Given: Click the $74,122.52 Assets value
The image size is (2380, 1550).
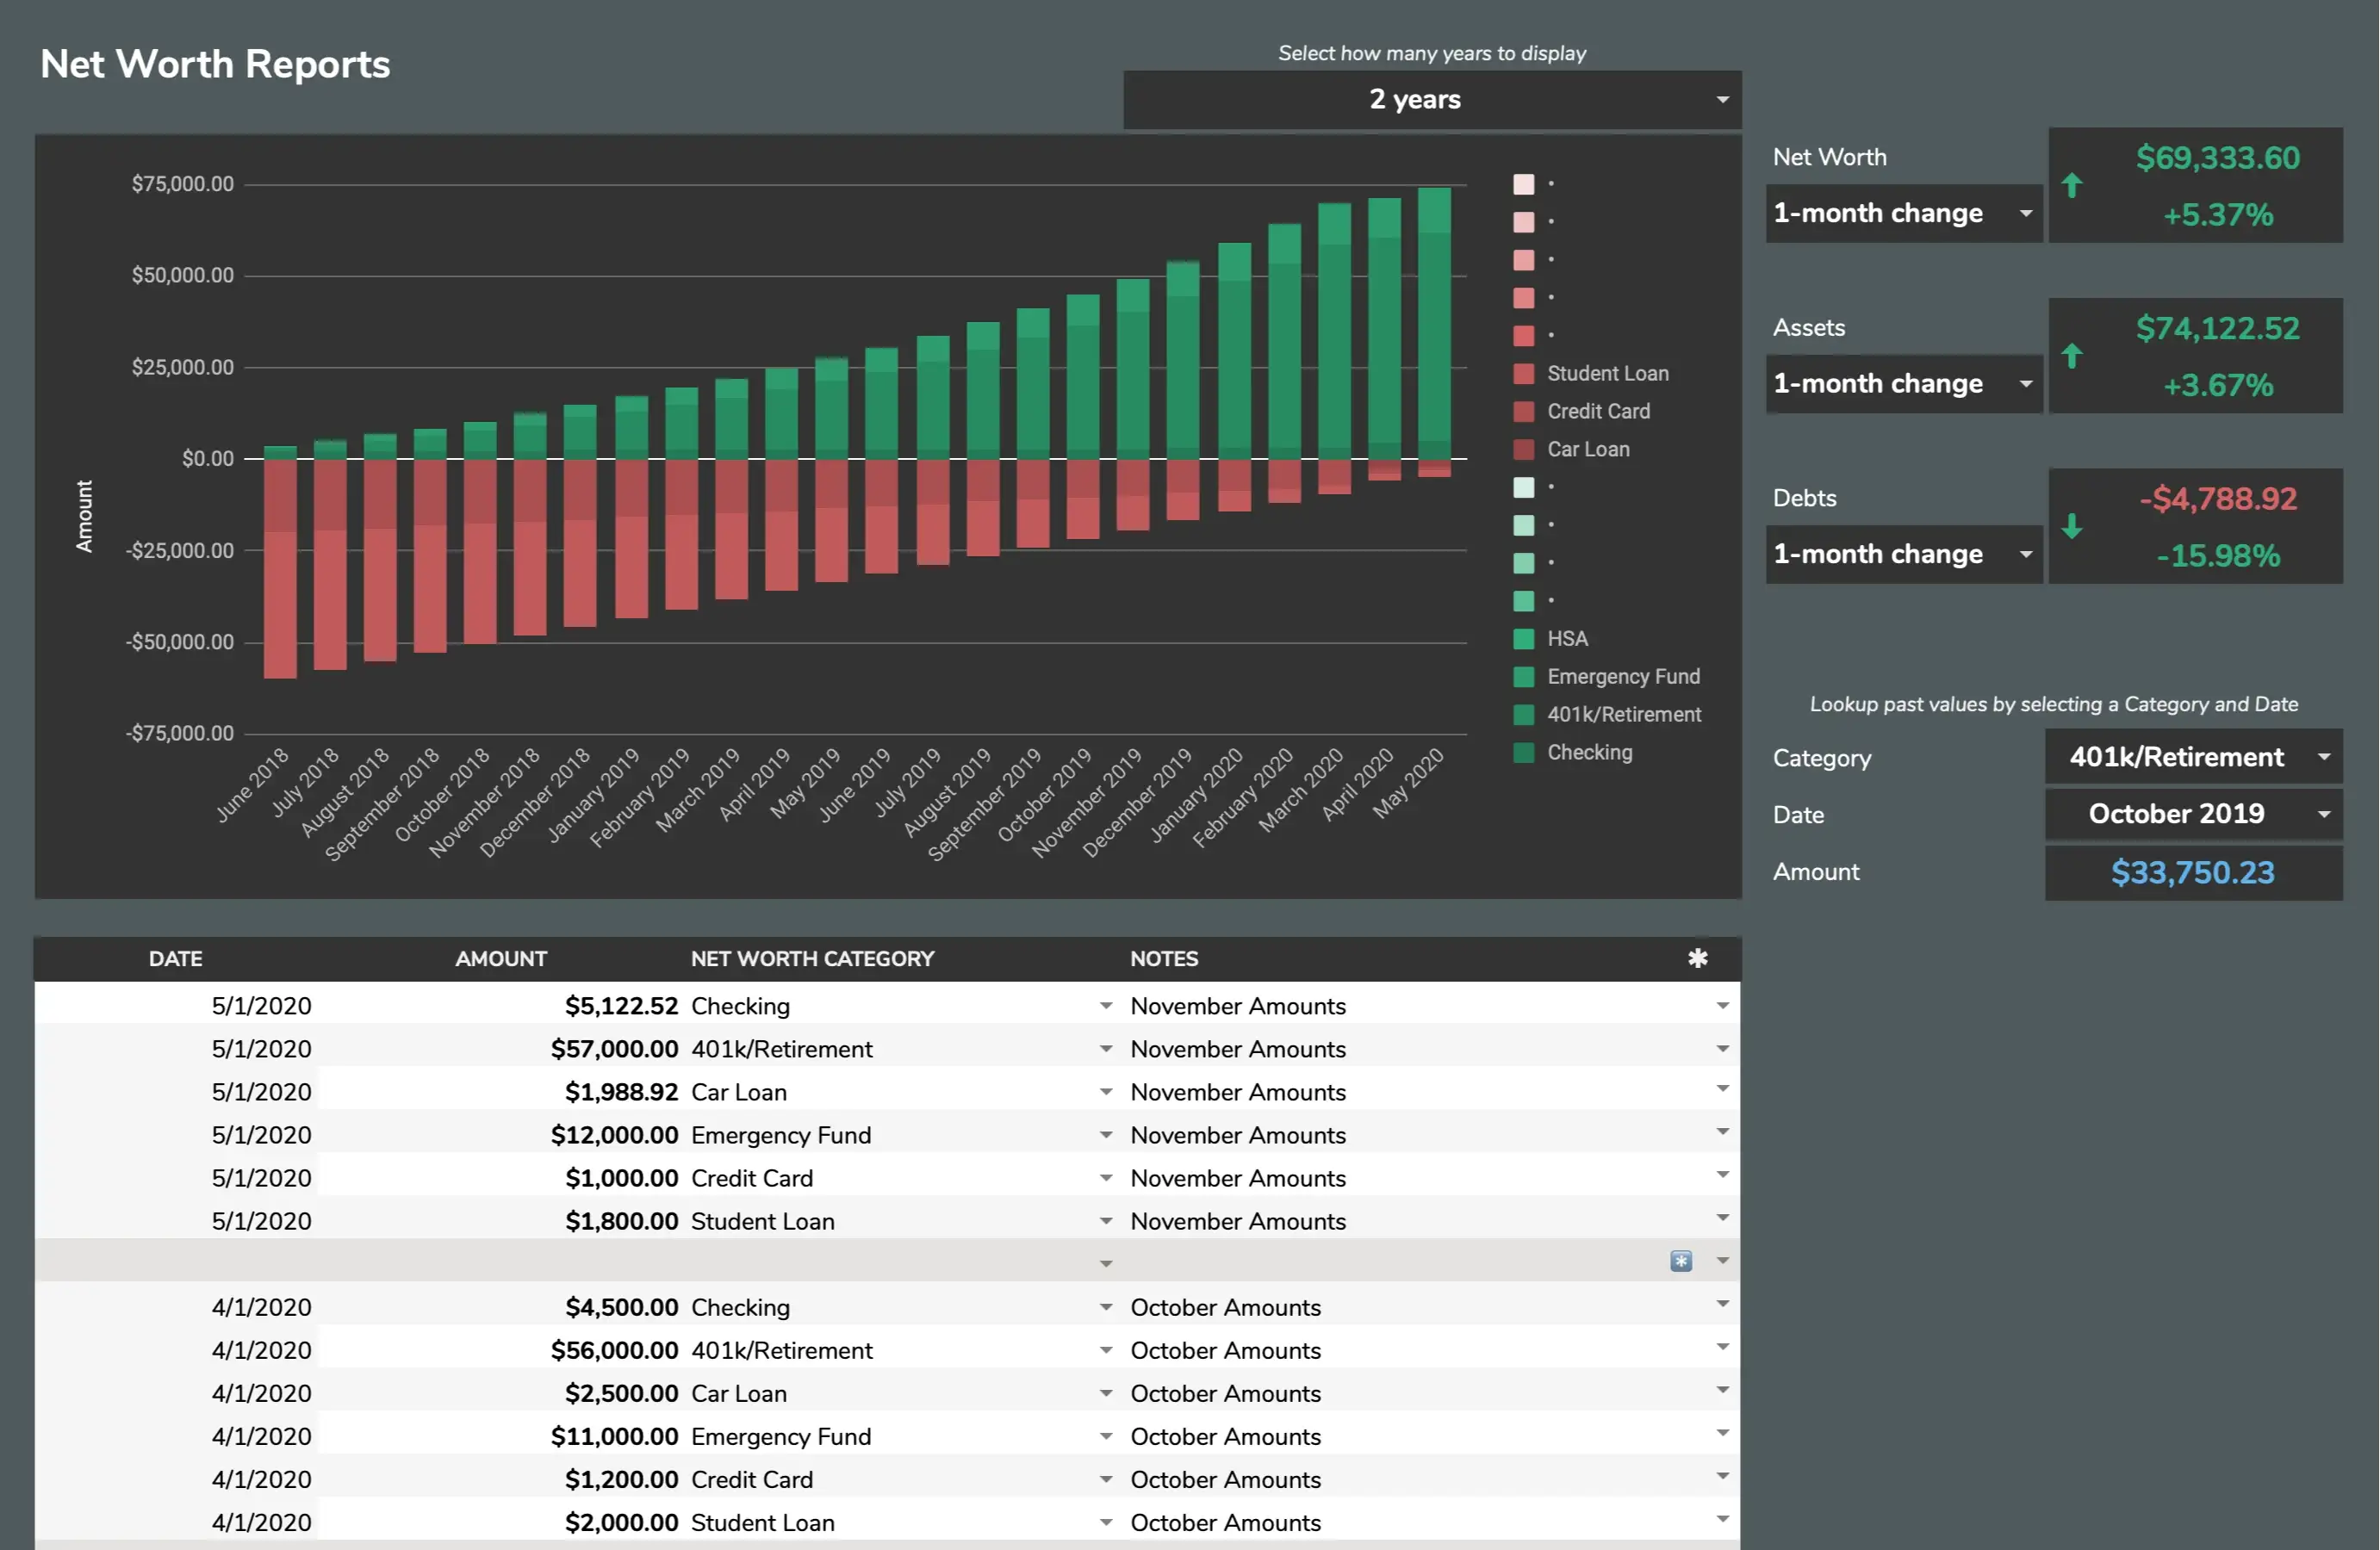Looking at the screenshot, I should (2217, 328).
